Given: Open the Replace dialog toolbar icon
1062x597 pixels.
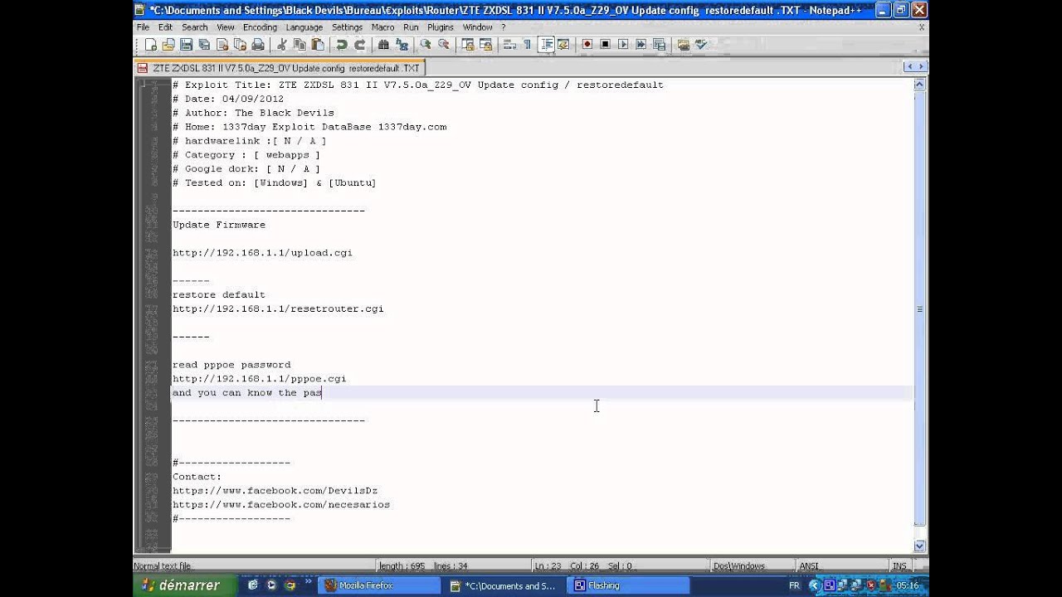Looking at the screenshot, I should pos(402,45).
